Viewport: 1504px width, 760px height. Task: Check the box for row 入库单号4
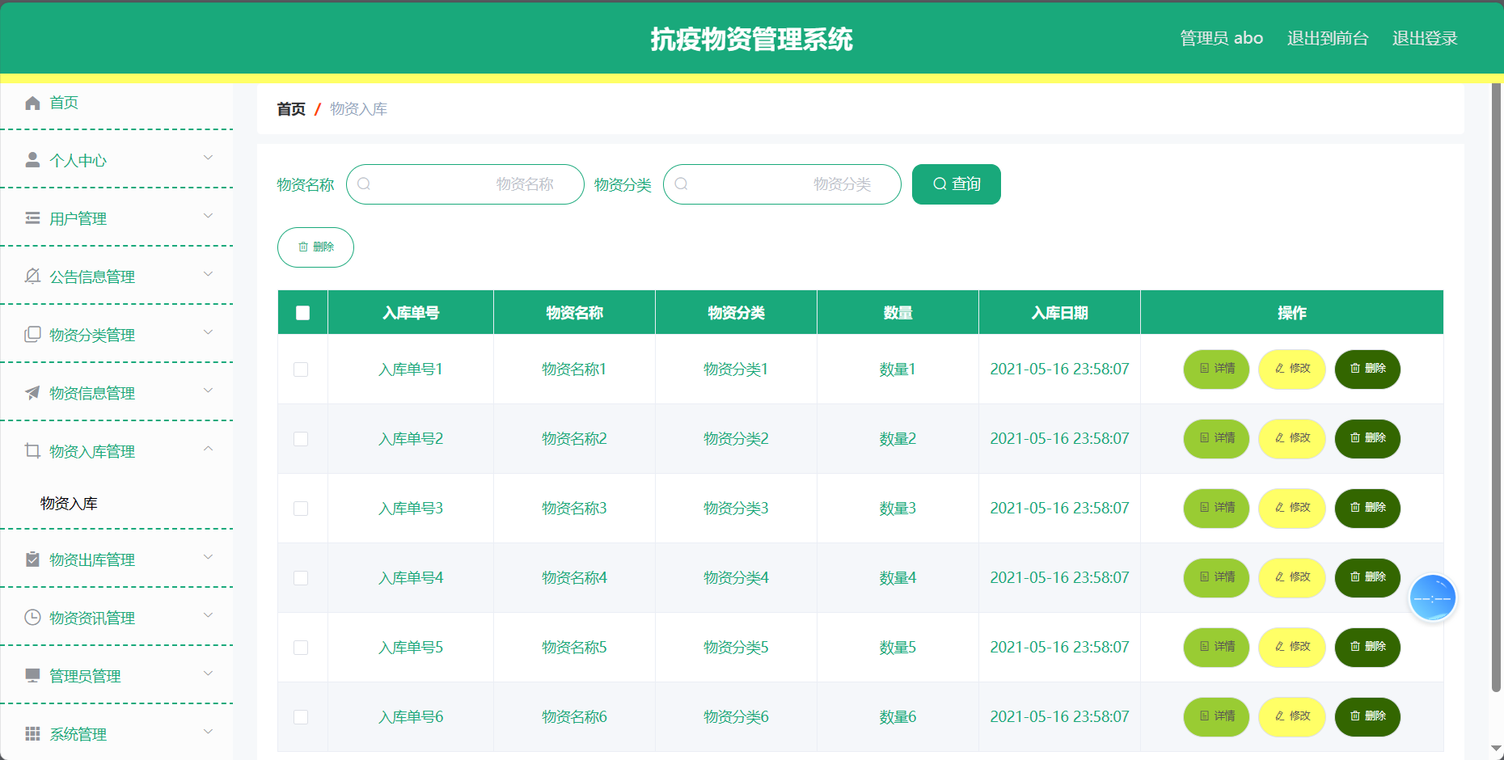tap(301, 578)
